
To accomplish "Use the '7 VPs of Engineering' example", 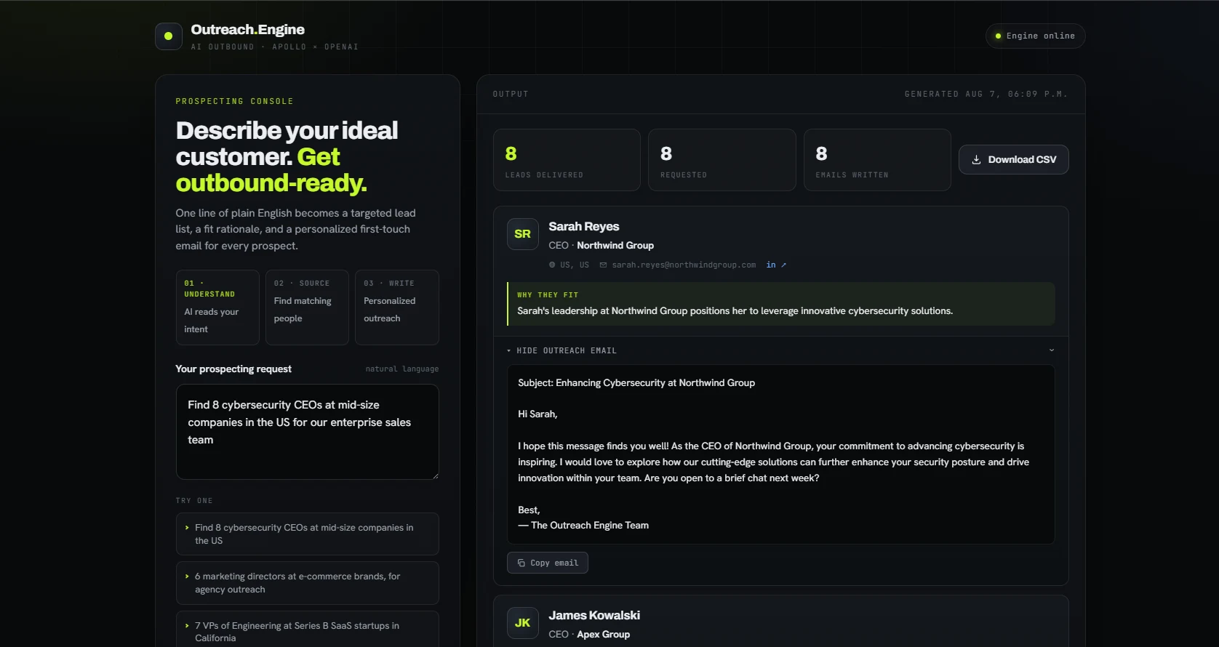I will (x=308, y=630).
